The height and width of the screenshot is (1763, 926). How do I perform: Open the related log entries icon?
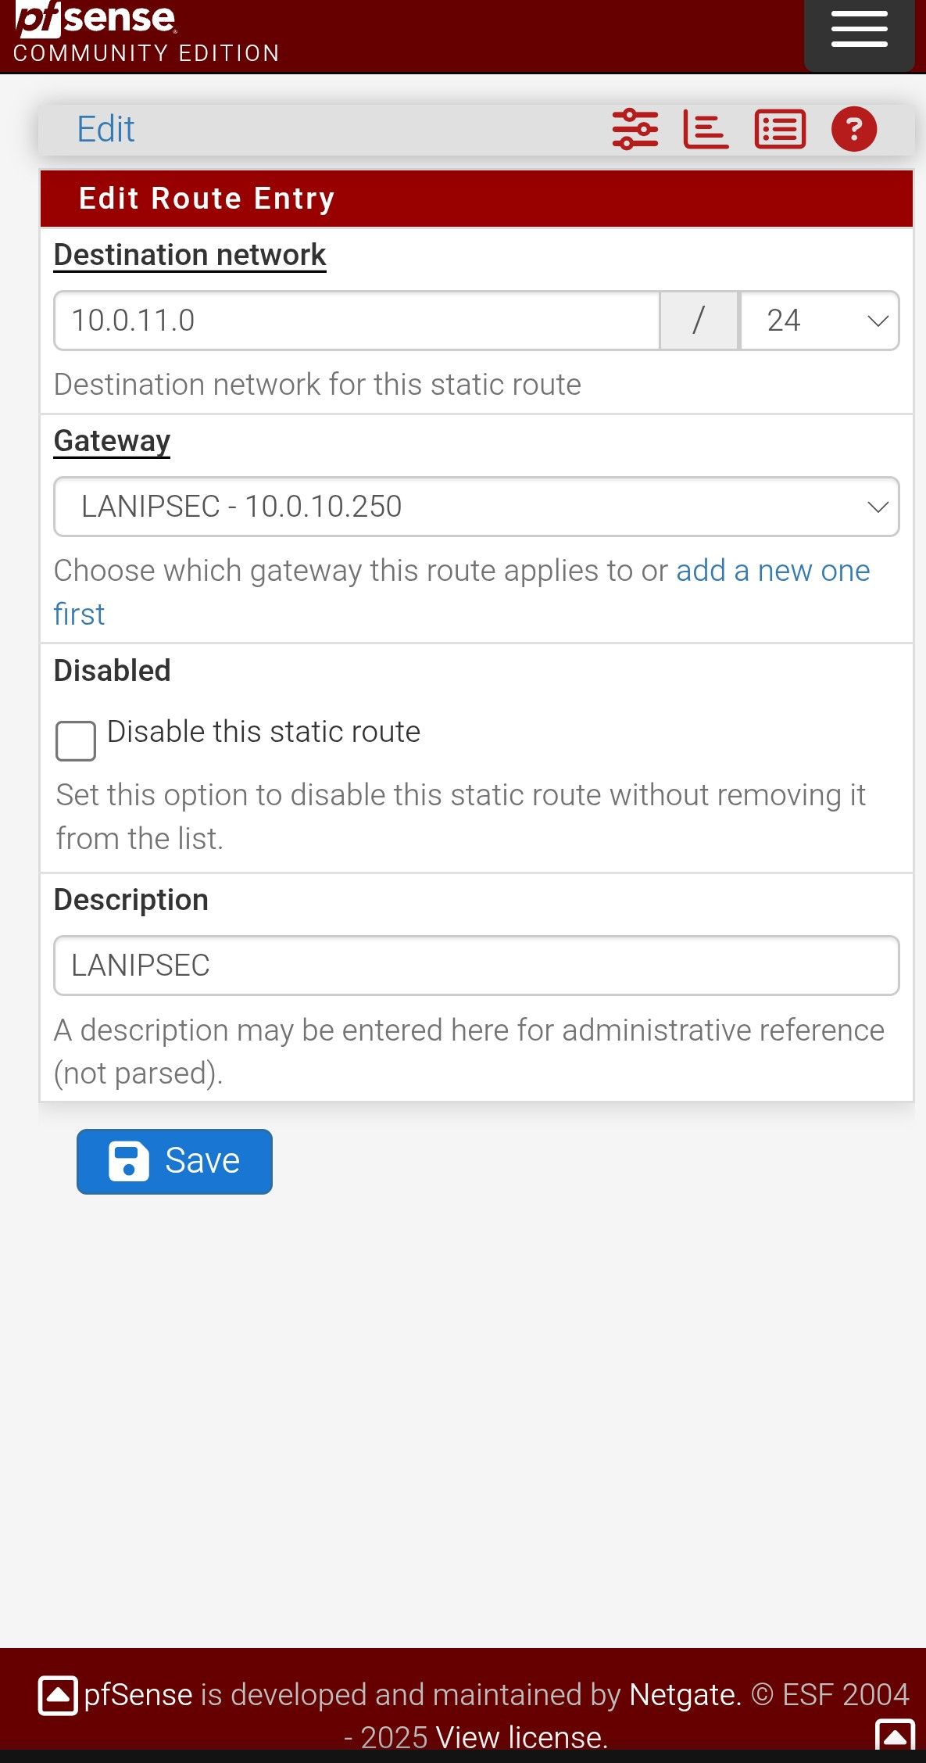pyautogui.click(x=780, y=129)
